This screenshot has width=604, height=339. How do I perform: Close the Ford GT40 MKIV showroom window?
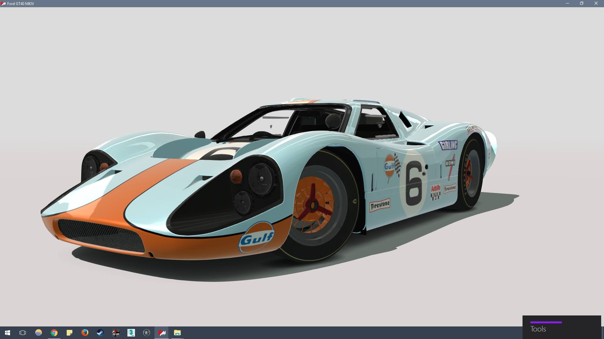(596, 3)
